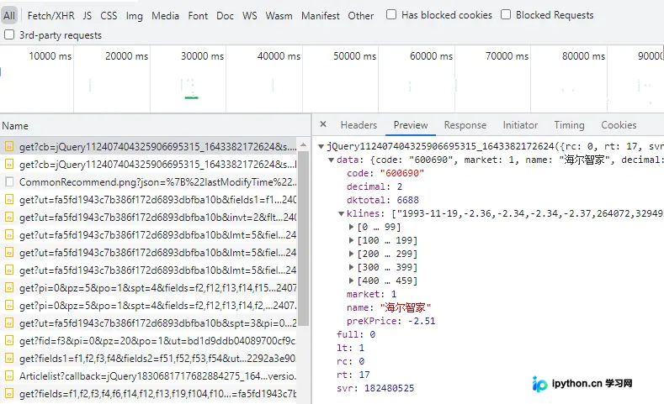Image resolution: width=664 pixels, height=404 pixels.
Task: Click the scrollbar up arrow in request list
Action: 303,144
